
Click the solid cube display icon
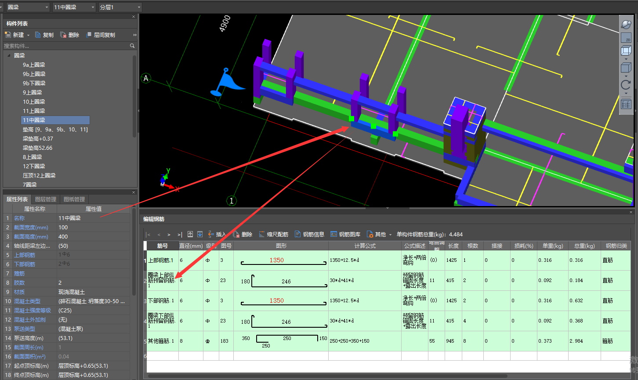pyautogui.click(x=626, y=68)
